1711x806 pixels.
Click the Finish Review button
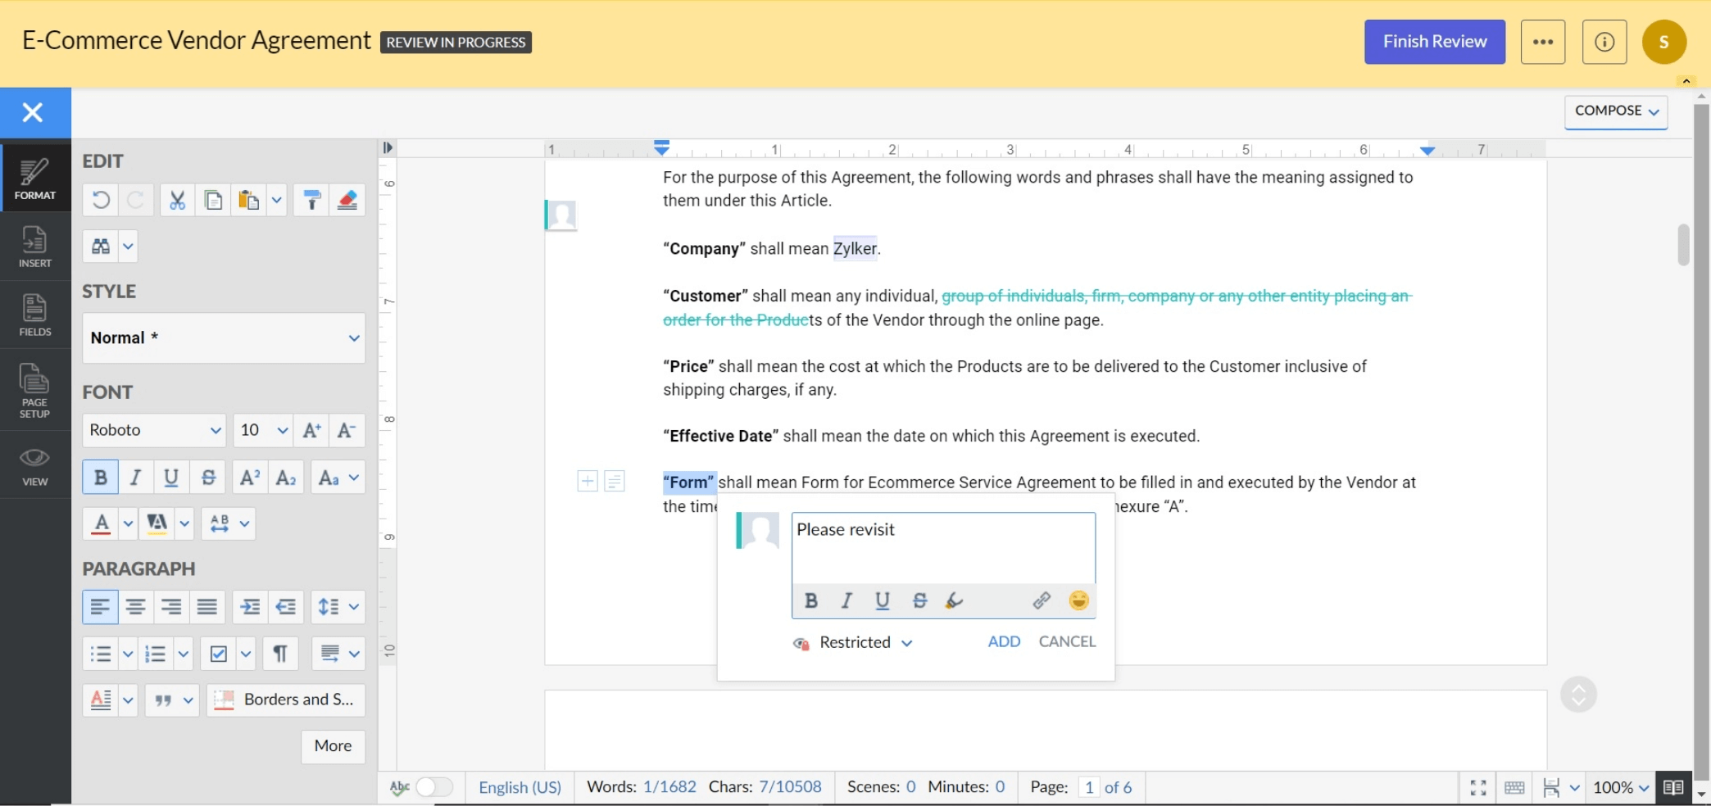click(1434, 42)
